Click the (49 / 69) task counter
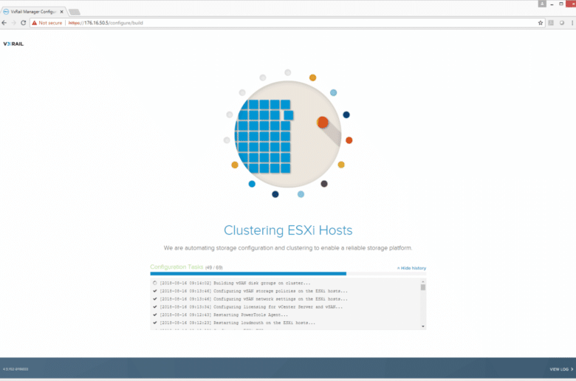Image resolution: width=576 pixels, height=381 pixels. (x=214, y=267)
